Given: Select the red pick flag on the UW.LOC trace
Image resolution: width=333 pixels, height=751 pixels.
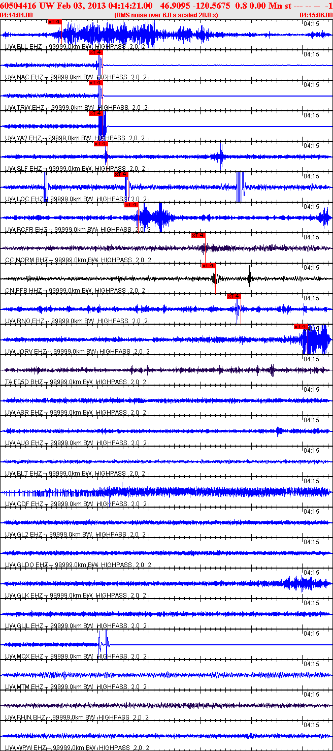Looking at the screenshot, I should [x=121, y=174].
